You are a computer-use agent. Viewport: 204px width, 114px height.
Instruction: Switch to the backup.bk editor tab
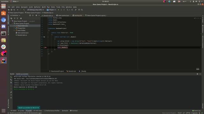(x=78, y=16)
